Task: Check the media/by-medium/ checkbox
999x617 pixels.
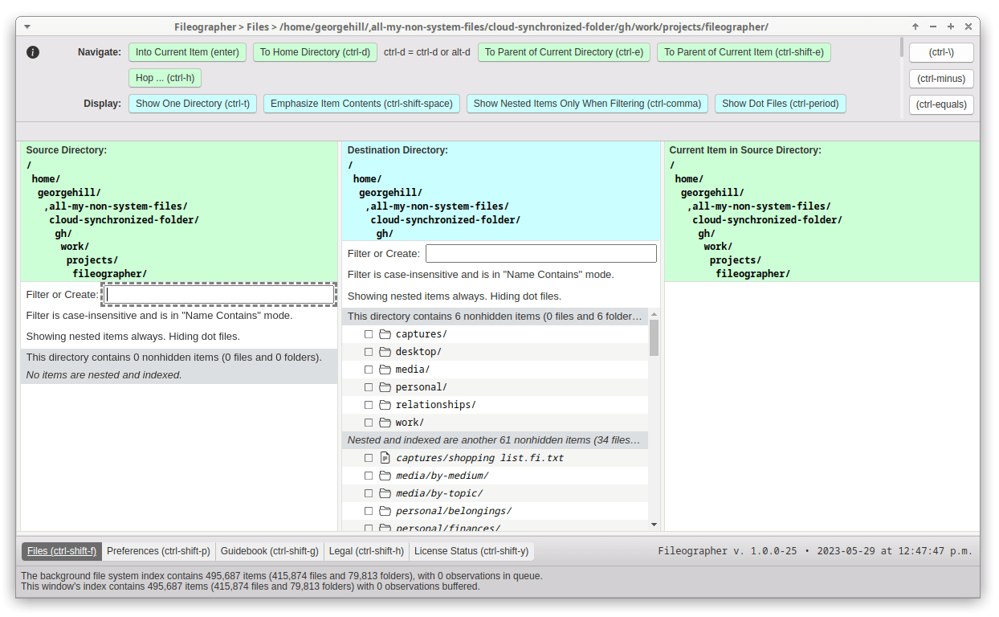Action: click(x=369, y=476)
